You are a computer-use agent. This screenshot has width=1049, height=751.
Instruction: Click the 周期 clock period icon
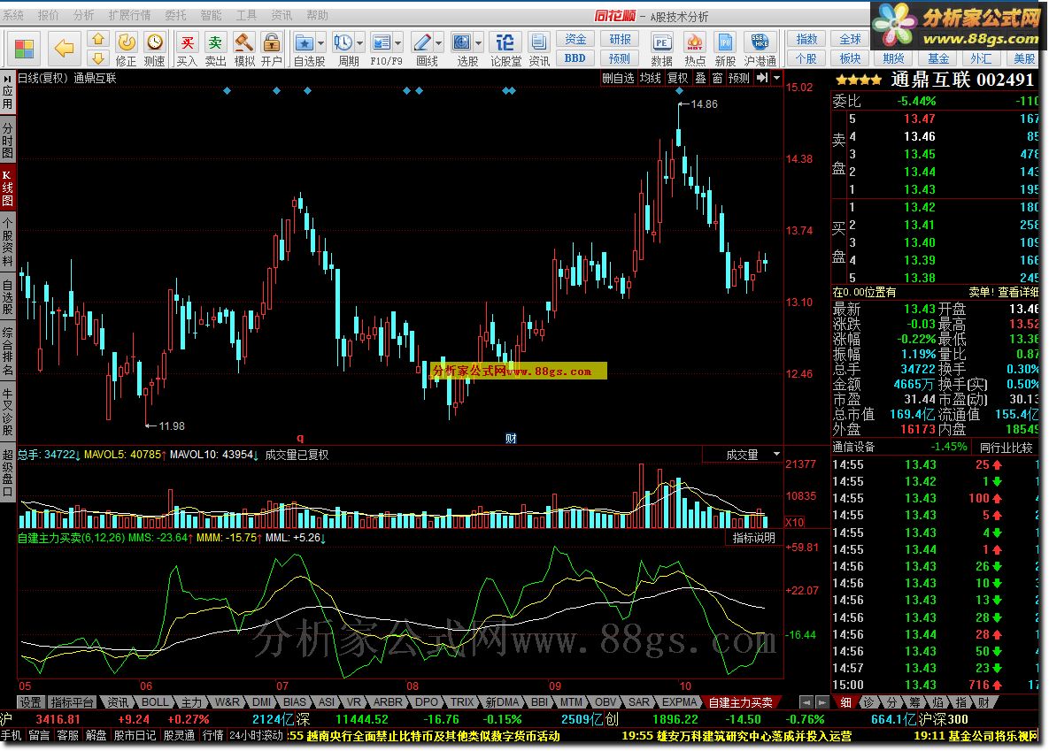click(x=343, y=43)
